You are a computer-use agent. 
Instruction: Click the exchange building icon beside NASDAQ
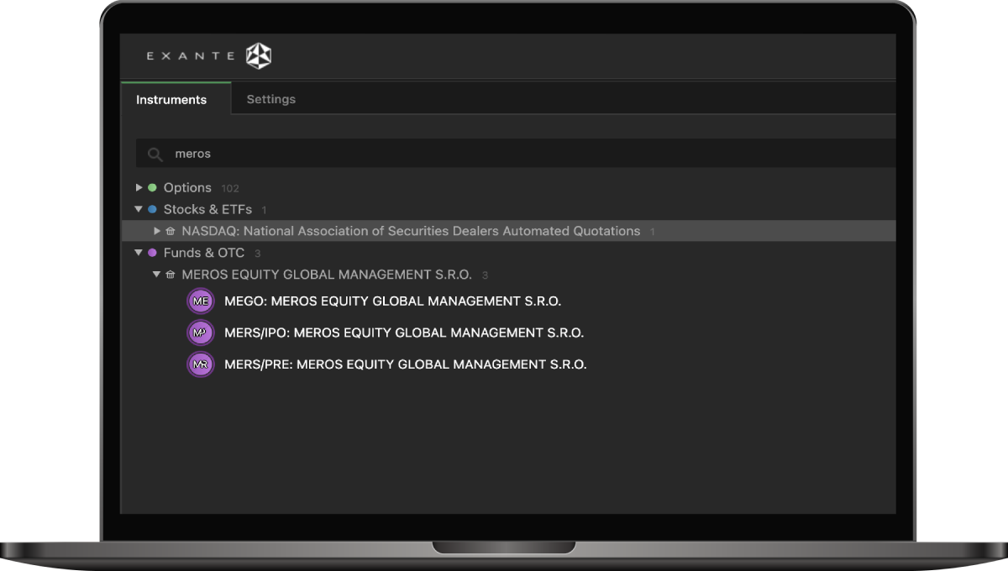click(171, 231)
